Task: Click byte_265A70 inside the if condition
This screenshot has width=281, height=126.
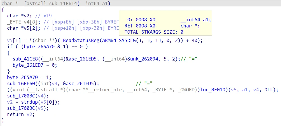Action: [39, 46]
